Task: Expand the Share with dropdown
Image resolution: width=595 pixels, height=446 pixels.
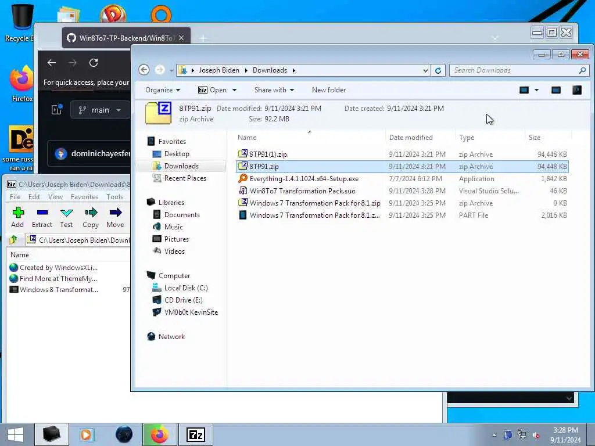Action: pos(274,90)
